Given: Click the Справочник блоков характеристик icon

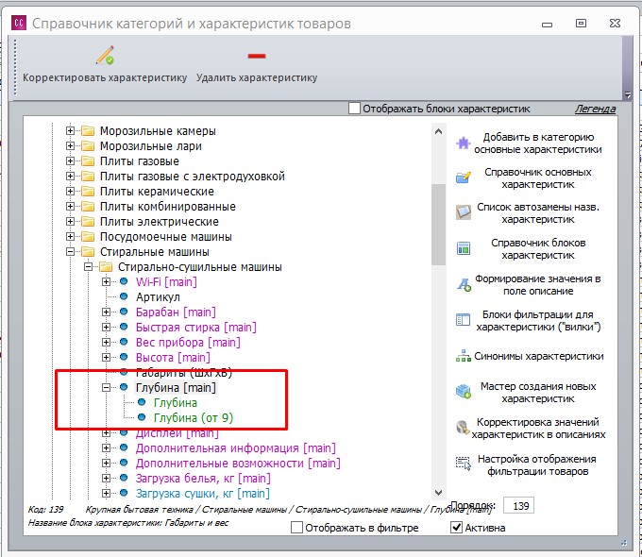Looking at the screenshot, I should coord(463,248).
